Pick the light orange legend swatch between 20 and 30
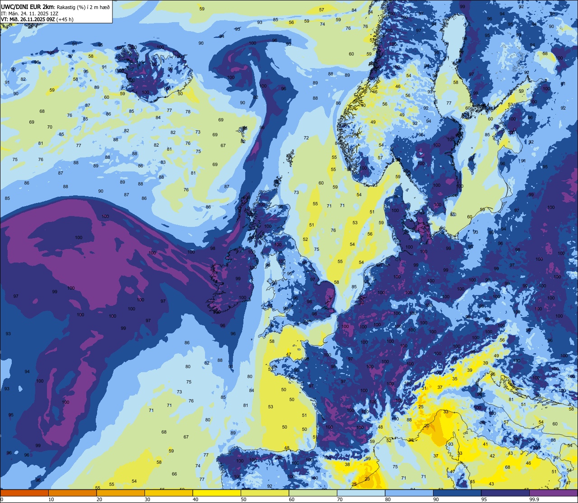The image size is (578, 503). click(121, 493)
